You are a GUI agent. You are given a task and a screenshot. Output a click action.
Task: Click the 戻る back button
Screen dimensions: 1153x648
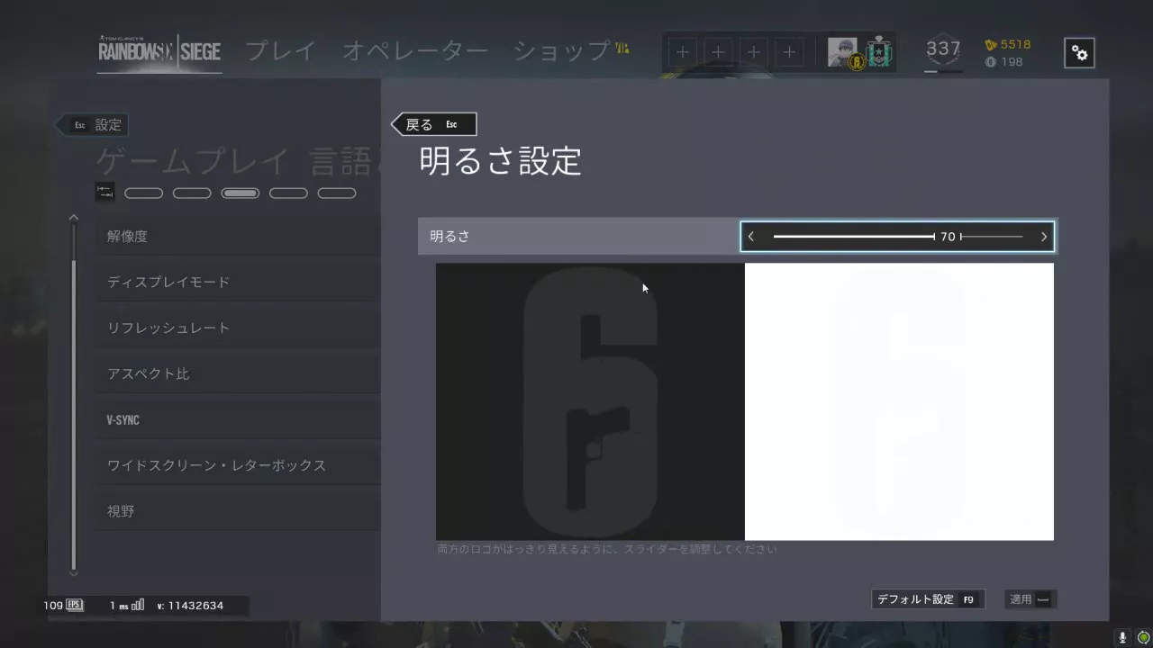click(x=434, y=124)
